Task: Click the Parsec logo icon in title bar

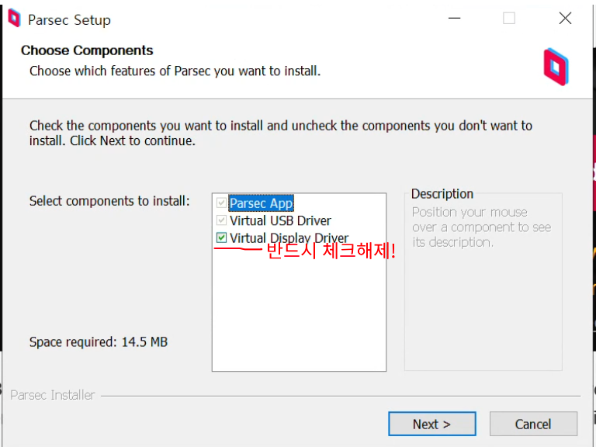Action: 14,18
